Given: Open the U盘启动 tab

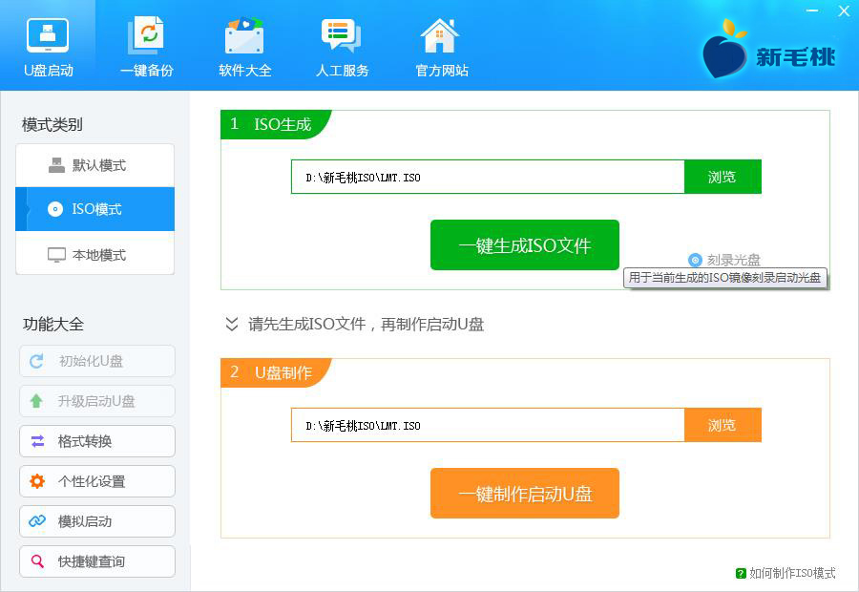Looking at the screenshot, I should tap(48, 46).
